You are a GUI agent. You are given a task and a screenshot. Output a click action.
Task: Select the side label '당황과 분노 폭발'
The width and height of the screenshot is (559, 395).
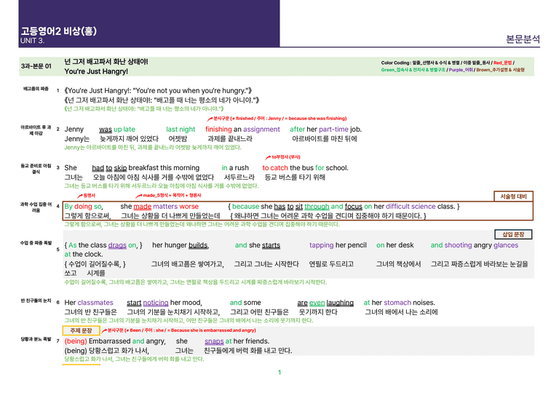coord(36,339)
